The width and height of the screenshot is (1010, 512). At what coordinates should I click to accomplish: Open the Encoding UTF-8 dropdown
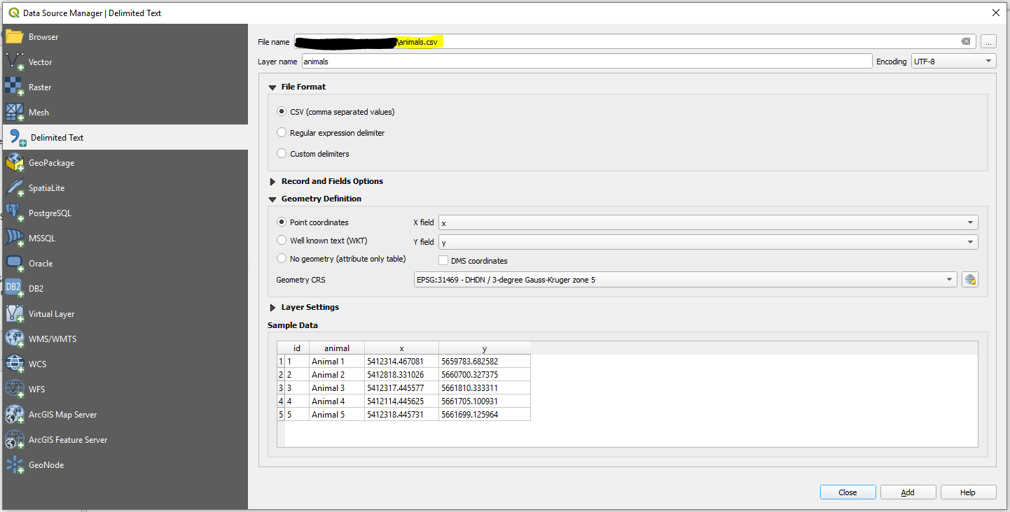pos(953,62)
